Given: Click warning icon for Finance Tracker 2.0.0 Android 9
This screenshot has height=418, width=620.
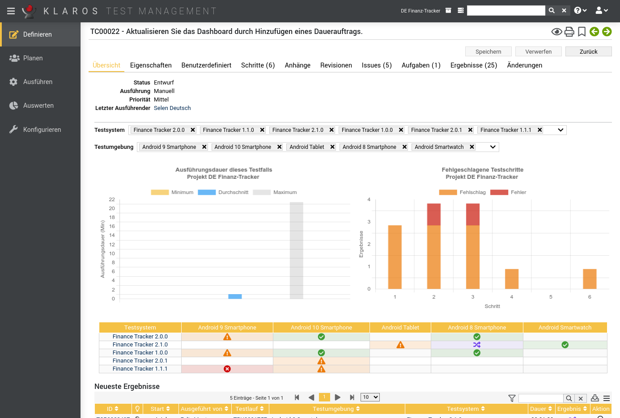Looking at the screenshot, I should 227,337.
